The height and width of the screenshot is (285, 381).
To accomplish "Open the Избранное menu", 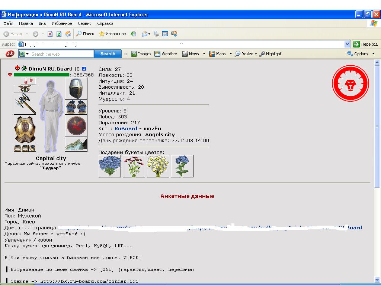I will (x=62, y=23).
